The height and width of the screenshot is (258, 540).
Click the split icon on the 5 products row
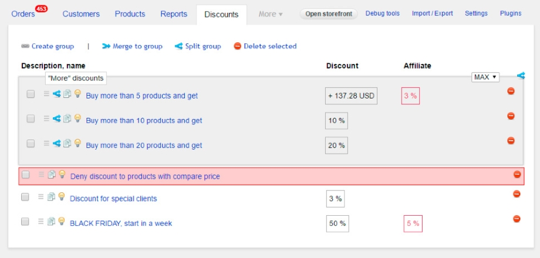[57, 94]
